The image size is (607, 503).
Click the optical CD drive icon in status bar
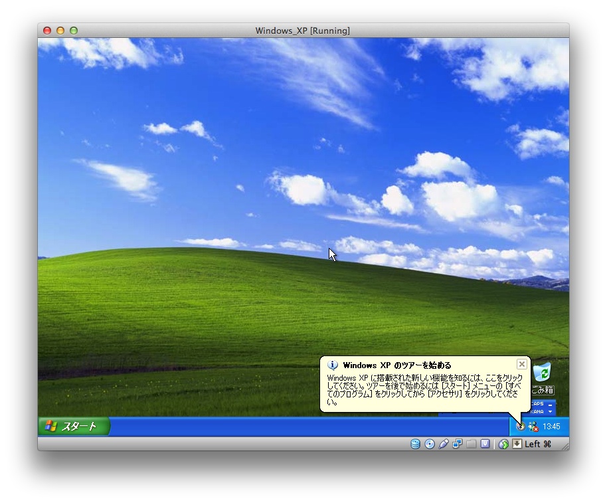pyautogui.click(x=430, y=445)
